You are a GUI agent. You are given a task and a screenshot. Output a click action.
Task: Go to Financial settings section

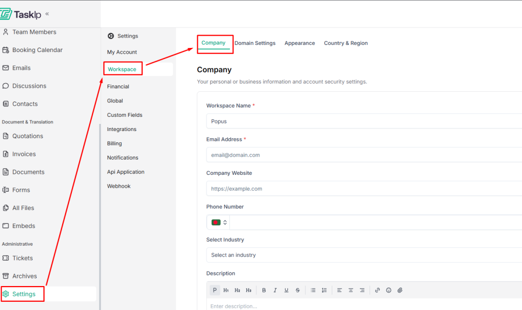click(x=118, y=87)
